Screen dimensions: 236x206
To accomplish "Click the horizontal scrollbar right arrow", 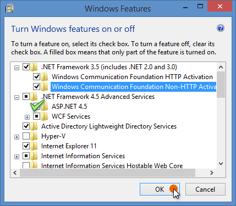I will 212,172.
